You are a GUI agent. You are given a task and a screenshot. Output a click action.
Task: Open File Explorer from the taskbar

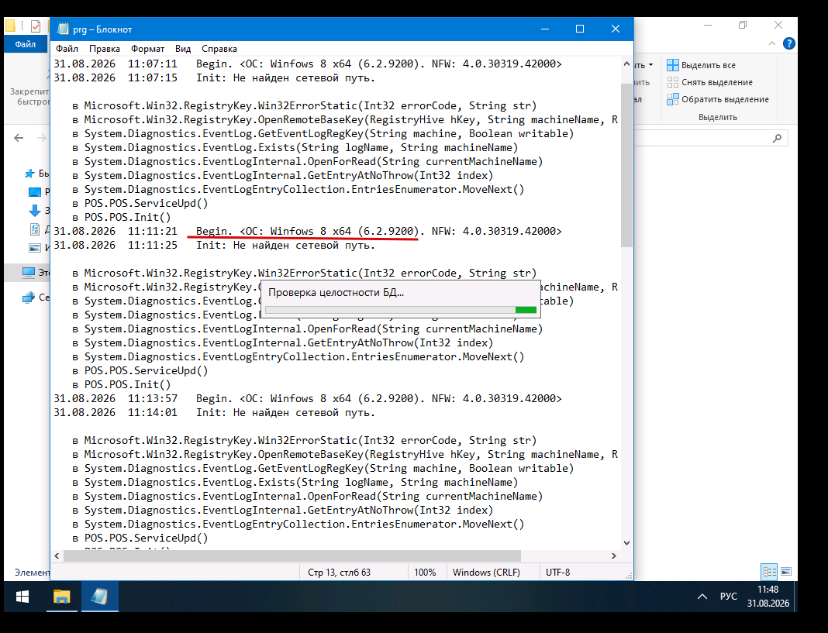point(62,597)
